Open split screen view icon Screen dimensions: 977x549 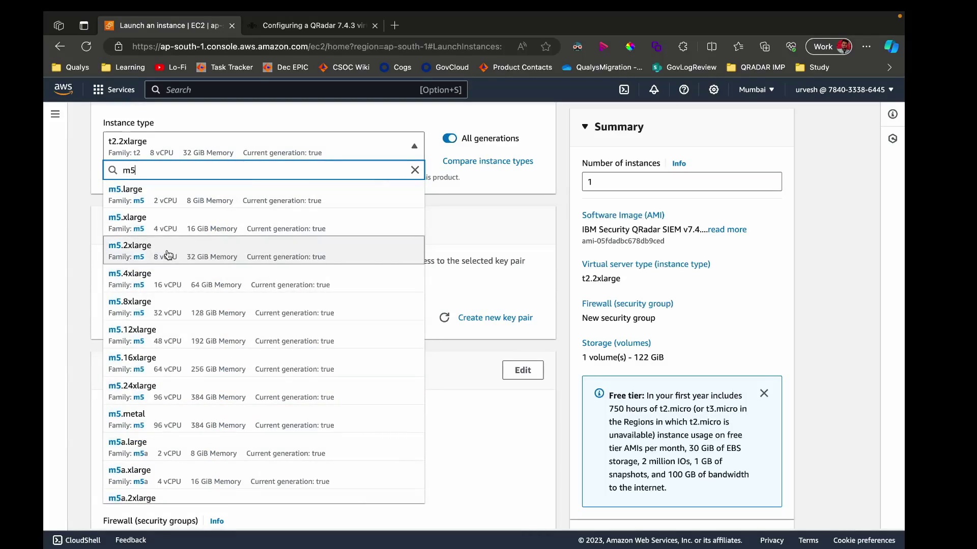[x=712, y=46]
